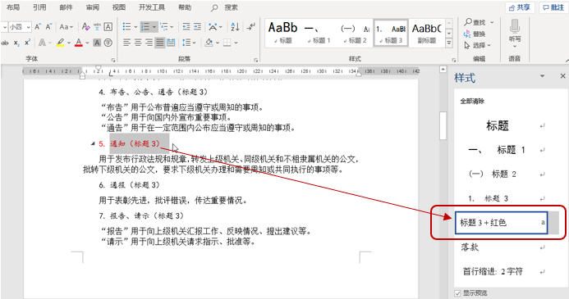Align text left
Image resolution: width=569 pixels, height=299 pixels.
coord(126,43)
